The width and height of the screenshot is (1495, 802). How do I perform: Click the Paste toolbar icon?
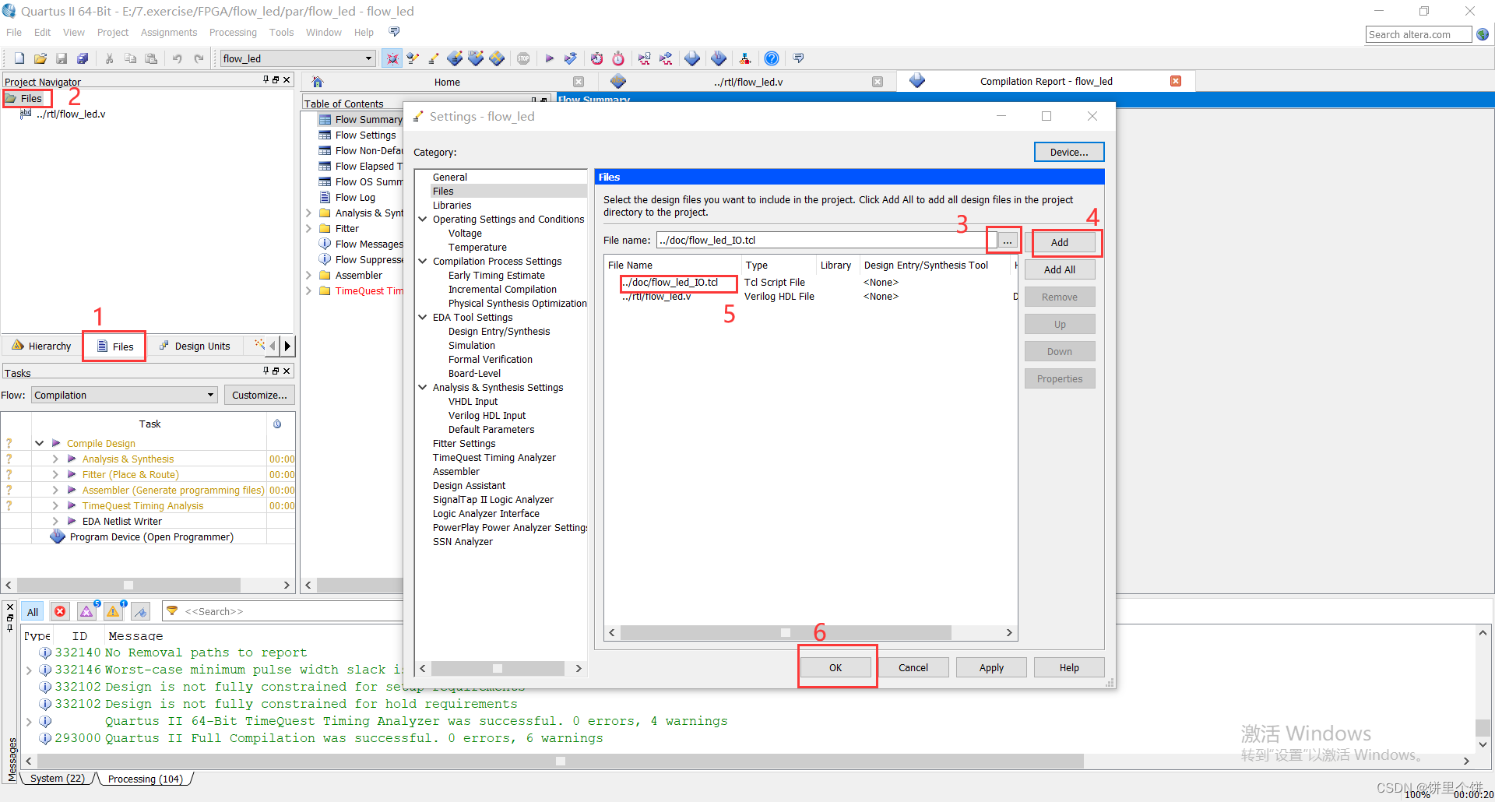click(152, 58)
